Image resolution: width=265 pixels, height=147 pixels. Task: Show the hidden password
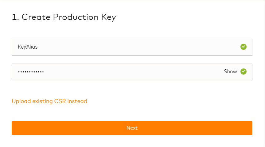pyautogui.click(x=230, y=72)
